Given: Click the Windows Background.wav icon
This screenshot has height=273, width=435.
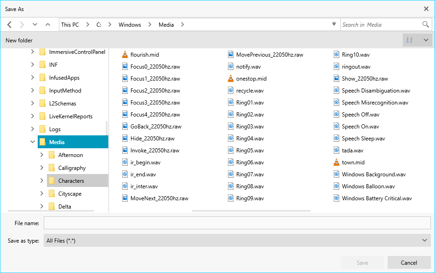Looking at the screenshot, I should coord(337,174).
